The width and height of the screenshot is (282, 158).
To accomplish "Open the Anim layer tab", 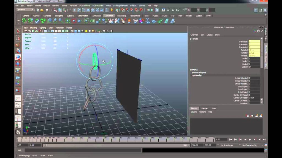I will (x=214, y=108).
